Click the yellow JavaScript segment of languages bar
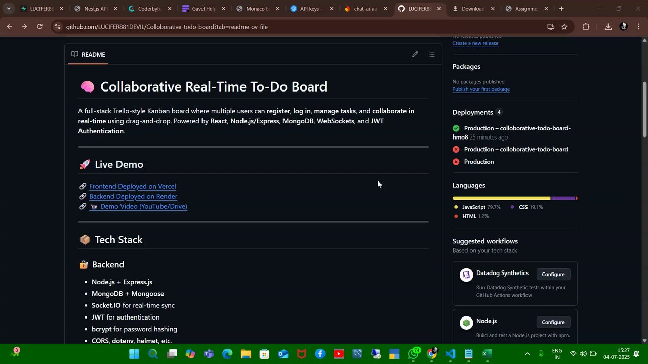Image resolution: width=648 pixels, height=364 pixels. [501, 198]
